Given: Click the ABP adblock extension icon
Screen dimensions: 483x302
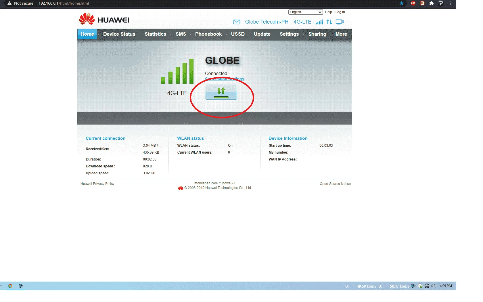Looking at the screenshot, I should pyautogui.click(x=413, y=3).
